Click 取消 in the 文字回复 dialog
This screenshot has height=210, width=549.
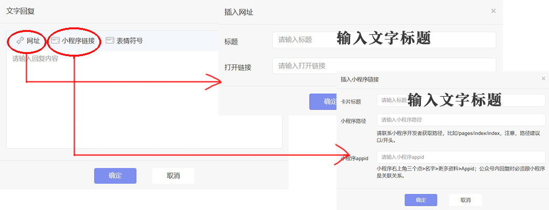click(173, 176)
